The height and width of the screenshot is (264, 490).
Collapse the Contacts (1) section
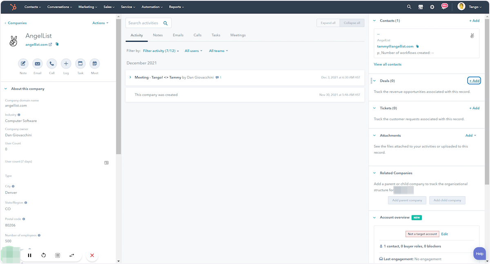click(374, 20)
